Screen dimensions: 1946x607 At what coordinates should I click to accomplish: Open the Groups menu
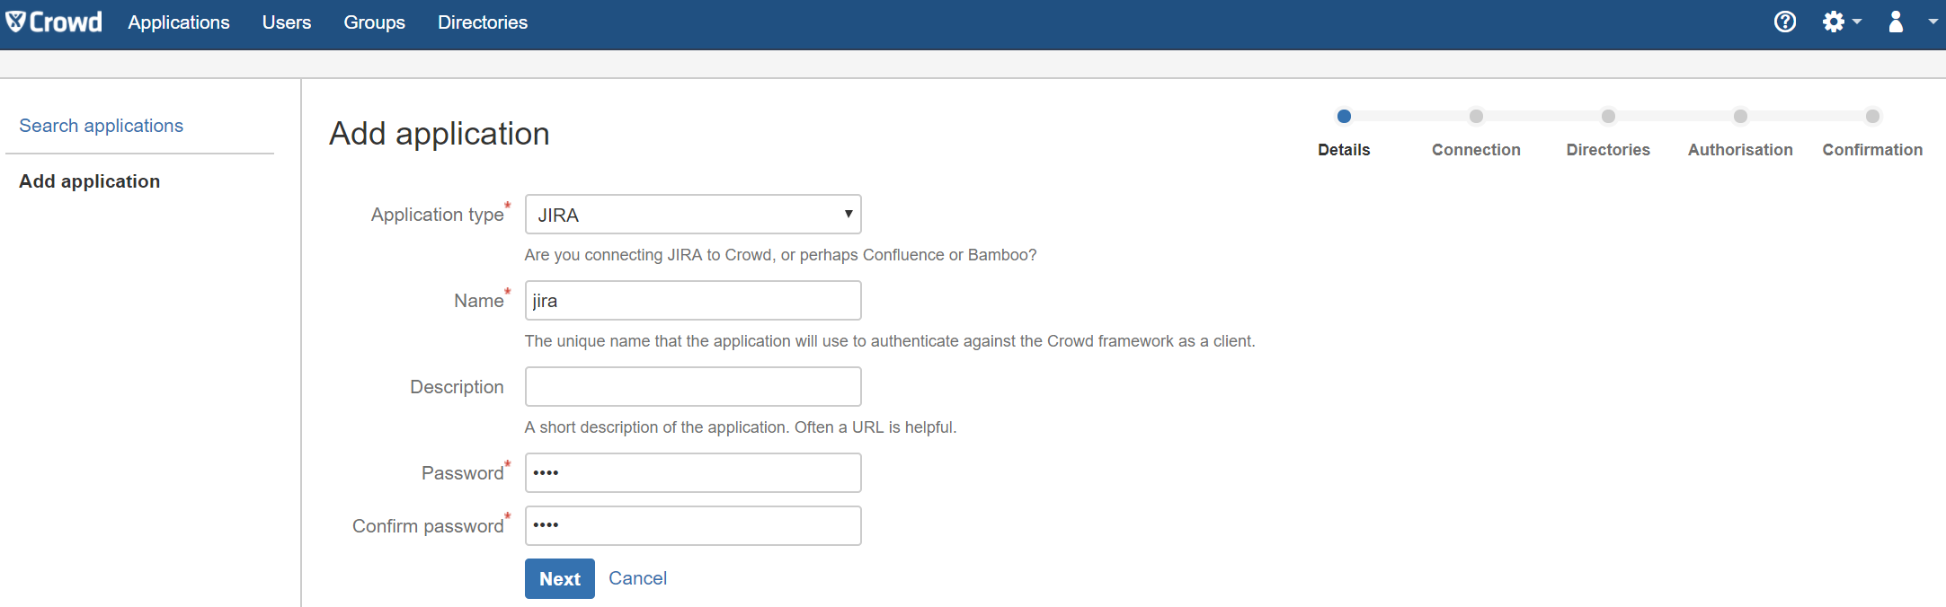click(x=374, y=22)
